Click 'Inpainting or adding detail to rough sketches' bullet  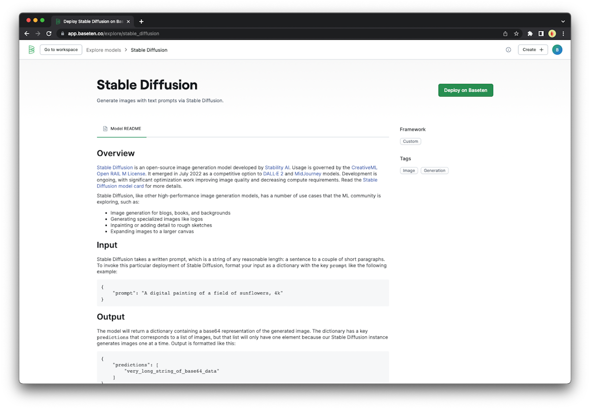point(161,225)
